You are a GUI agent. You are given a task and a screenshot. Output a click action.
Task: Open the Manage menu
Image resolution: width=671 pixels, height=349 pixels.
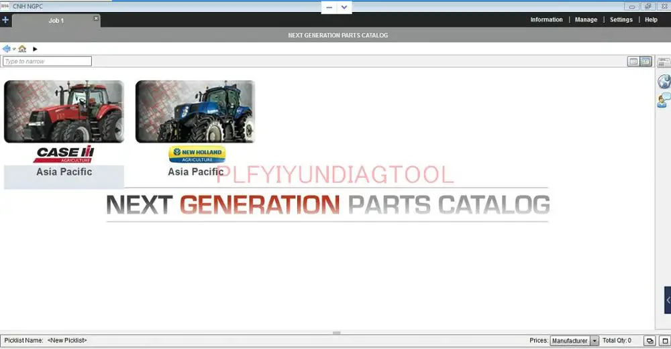tap(586, 20)
